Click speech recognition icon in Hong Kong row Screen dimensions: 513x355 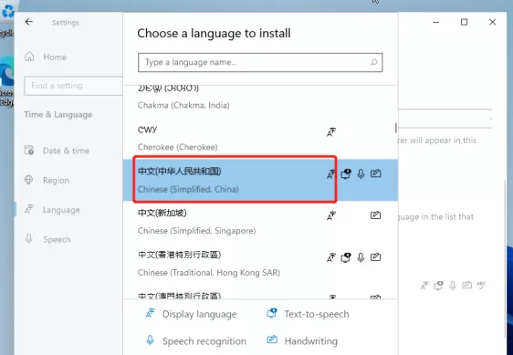[361, 257]
